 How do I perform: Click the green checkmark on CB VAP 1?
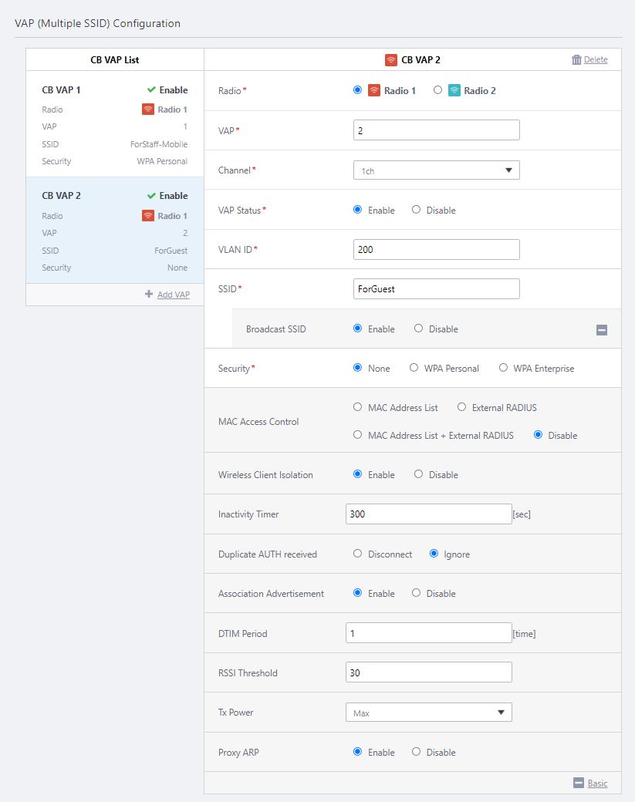[151, 90]
